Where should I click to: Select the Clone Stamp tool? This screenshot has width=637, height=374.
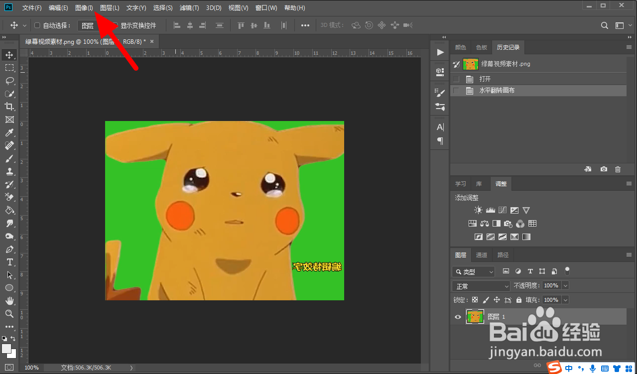point(9,171)
